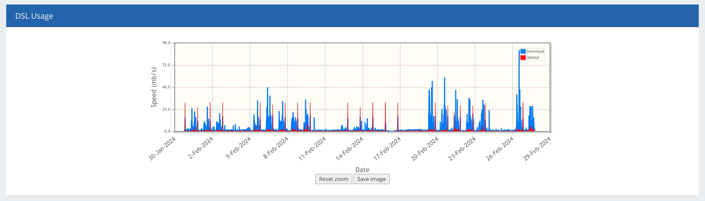Click the 8-Feb-2024 date axis label
705x201 pixels.
276,148
